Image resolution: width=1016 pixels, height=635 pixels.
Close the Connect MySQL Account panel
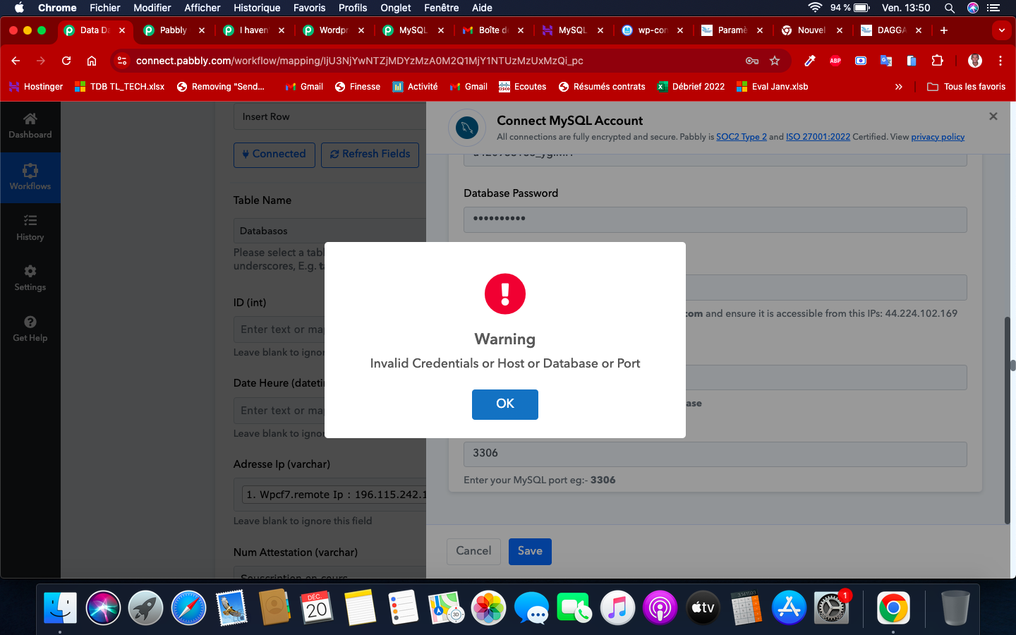[x=993, y=116]
